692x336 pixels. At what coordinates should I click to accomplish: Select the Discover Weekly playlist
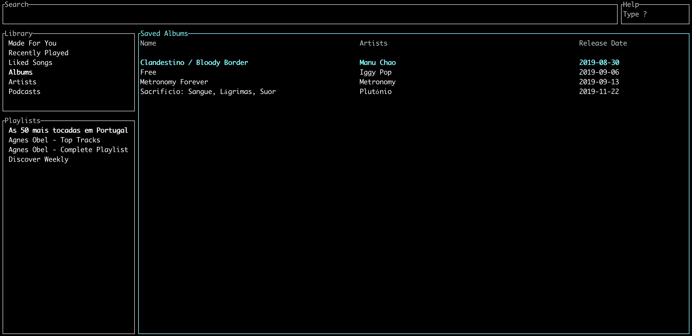tap(38, 159)
